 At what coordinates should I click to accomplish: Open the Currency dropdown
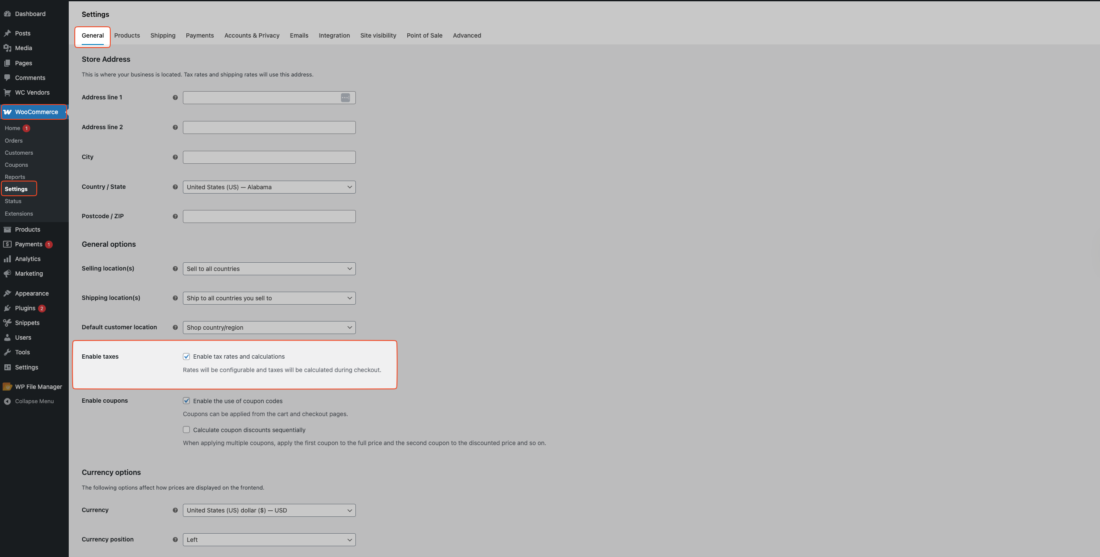[x=269, y=510]
